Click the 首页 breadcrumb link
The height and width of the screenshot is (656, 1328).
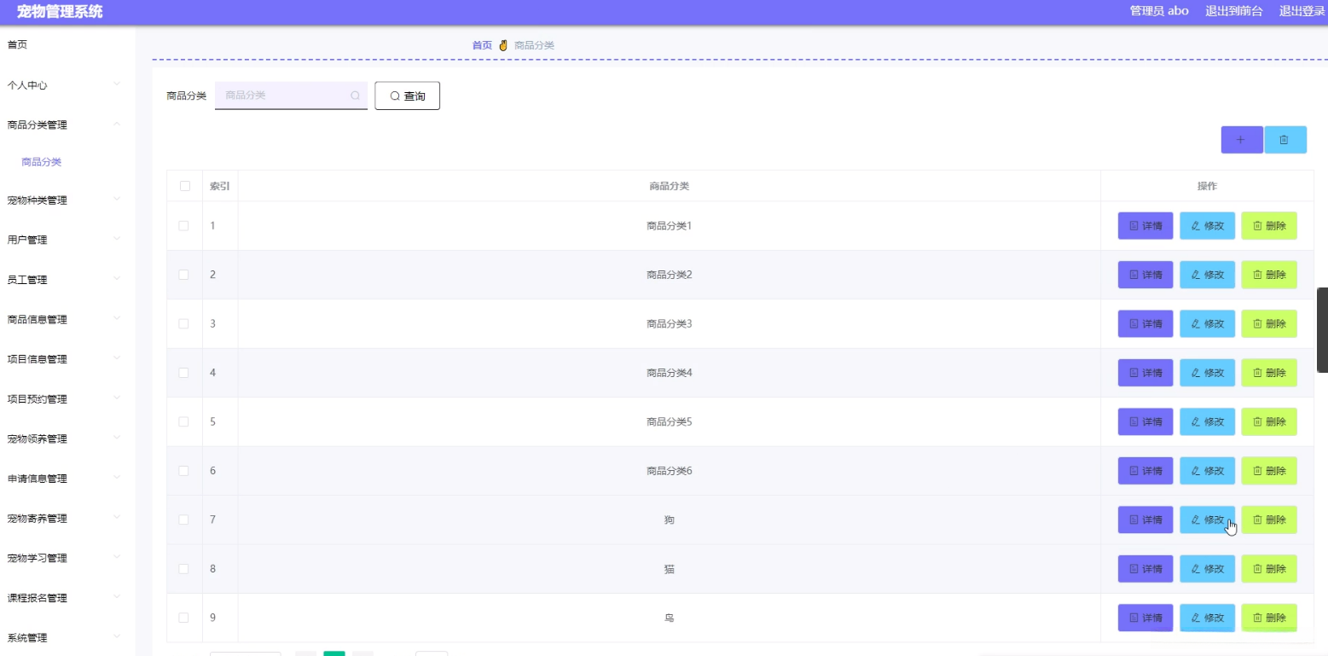pos(482,45)
